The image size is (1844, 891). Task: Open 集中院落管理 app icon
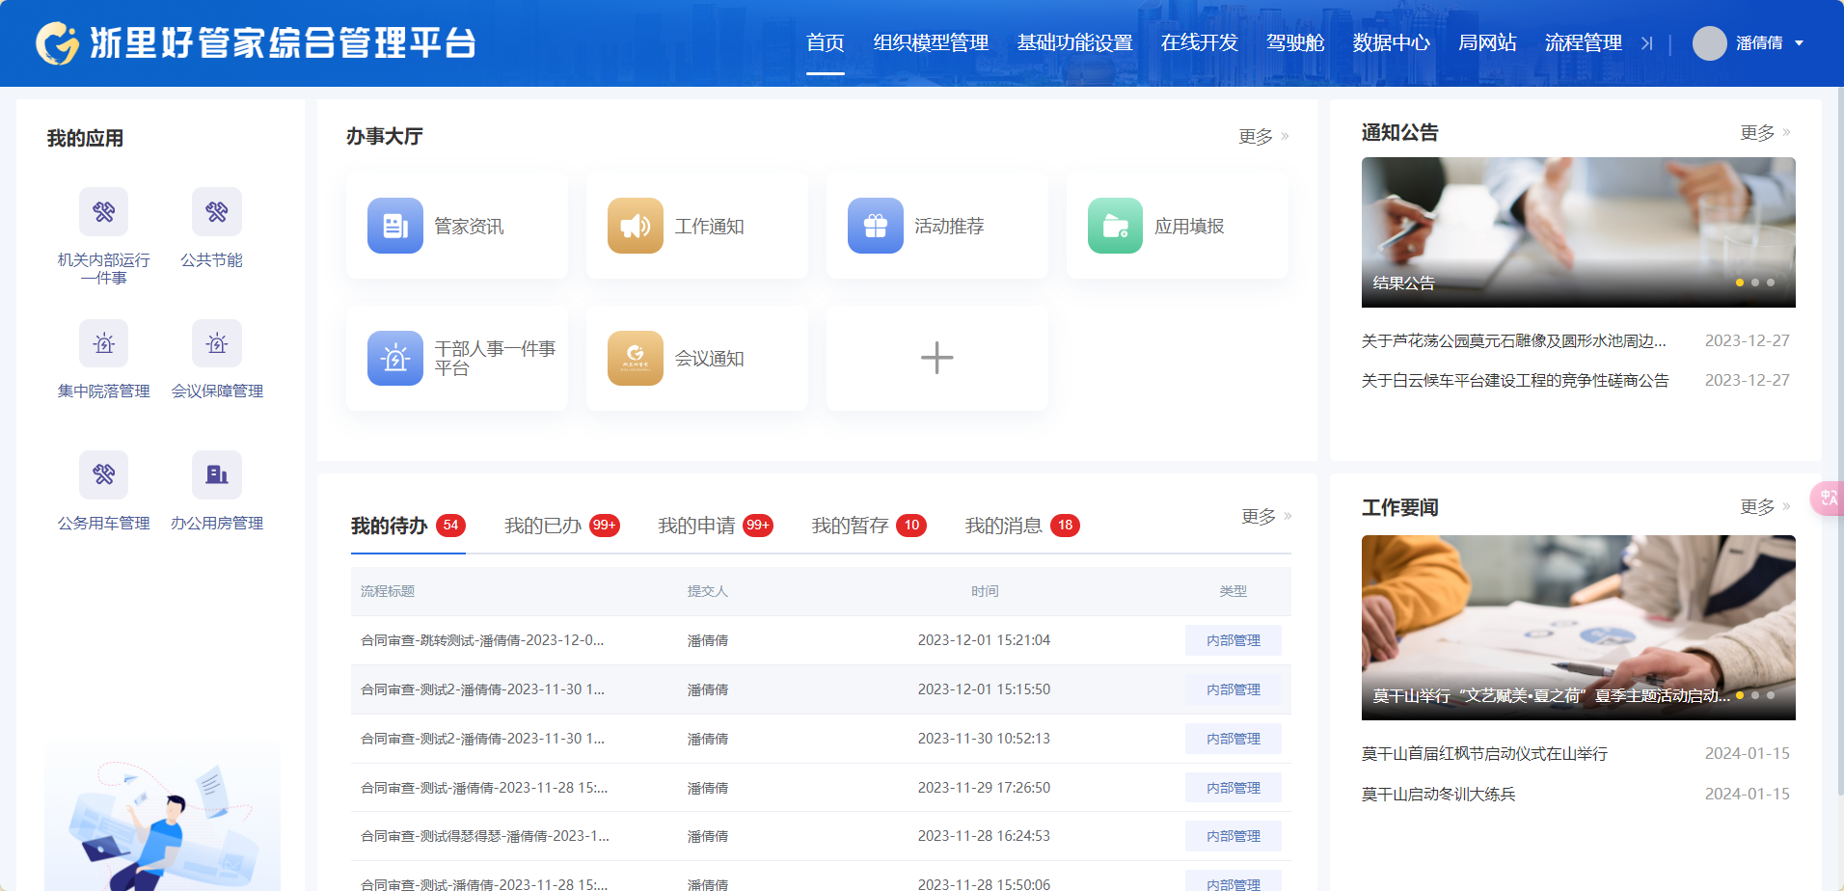coord(103,343)
